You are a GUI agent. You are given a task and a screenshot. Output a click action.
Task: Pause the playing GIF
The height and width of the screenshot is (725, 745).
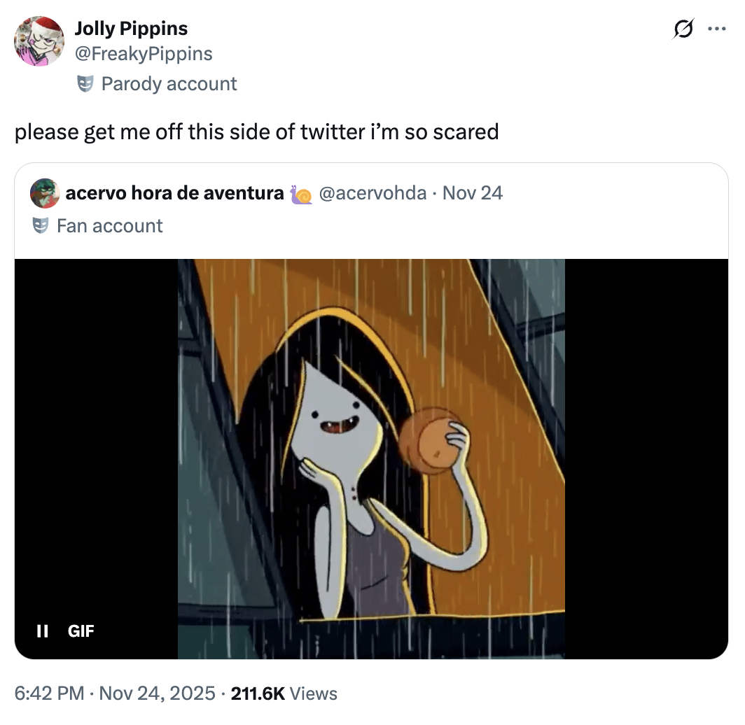point(42,631)
